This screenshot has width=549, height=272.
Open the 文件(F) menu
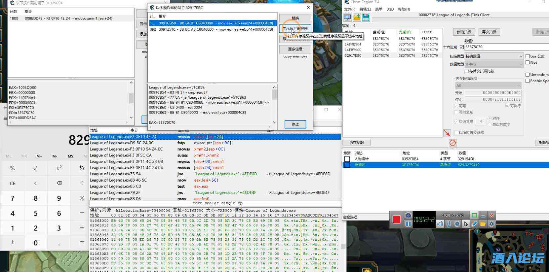click(349, 9)
